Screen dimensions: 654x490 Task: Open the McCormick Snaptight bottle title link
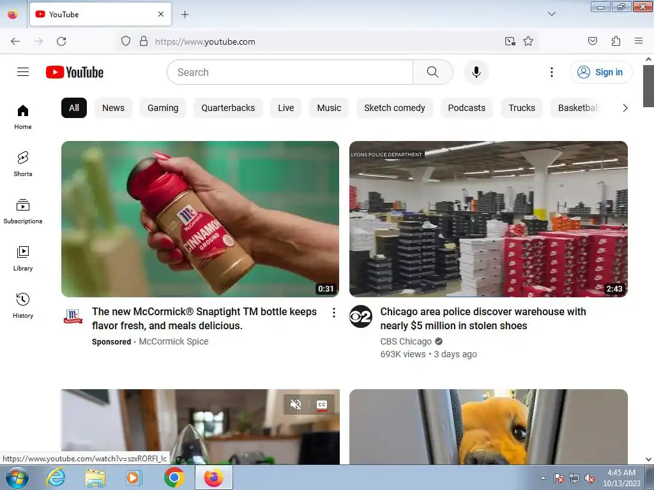[204, 318]
